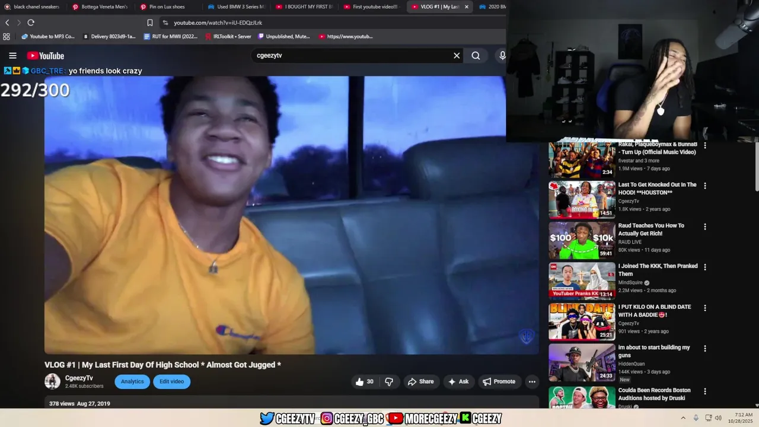
Task: Open options menu for Raud Teaches You
Action: 705,227
